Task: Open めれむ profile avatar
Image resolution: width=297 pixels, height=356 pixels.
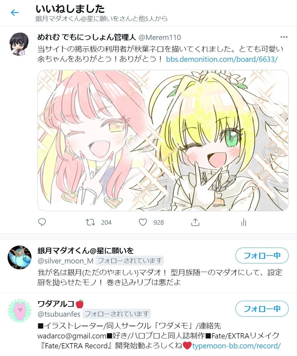Action: tap(20, 44)
